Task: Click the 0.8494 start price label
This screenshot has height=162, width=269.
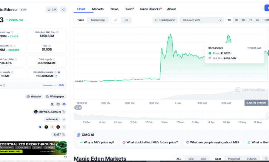Action: (79, 81)
